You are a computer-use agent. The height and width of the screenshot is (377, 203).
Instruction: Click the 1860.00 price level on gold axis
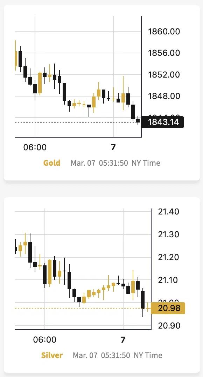pyautogui.click(x=164, y=32)
